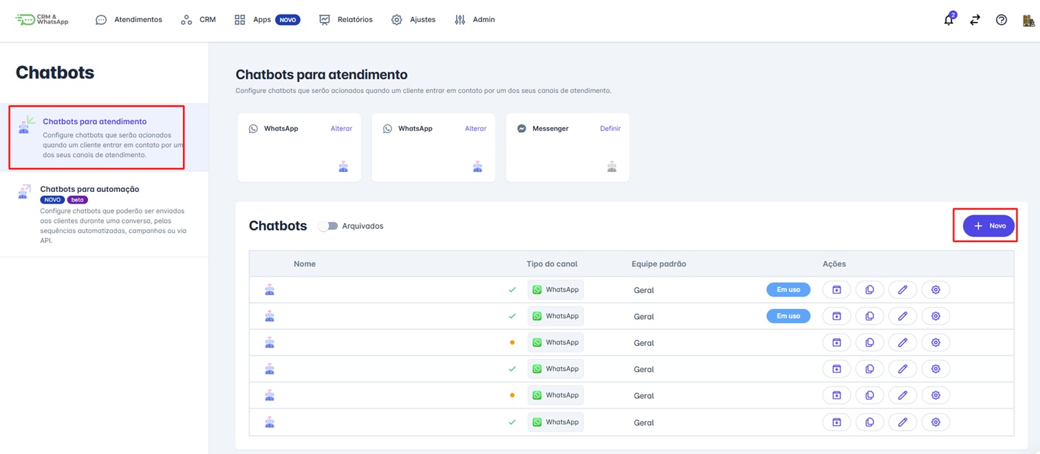Edit the first chatbot with the pencil icon
This screenshot has height=454, width=1040.
(902, 290)
